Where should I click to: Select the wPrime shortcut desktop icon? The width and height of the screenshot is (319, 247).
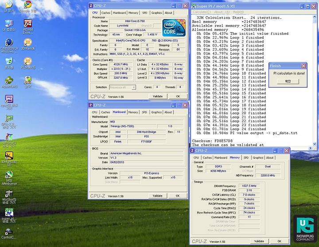click(9, 140)
